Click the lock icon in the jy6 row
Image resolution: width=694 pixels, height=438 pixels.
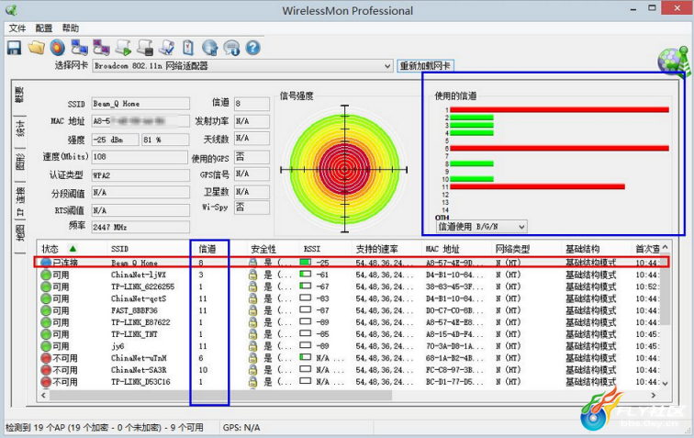pos(252,346)
